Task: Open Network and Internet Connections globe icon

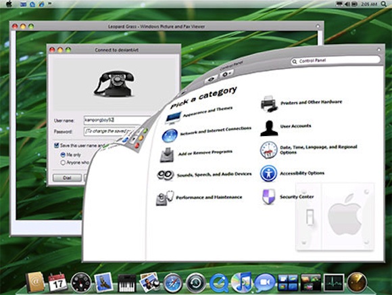Action: coord(170,135)
